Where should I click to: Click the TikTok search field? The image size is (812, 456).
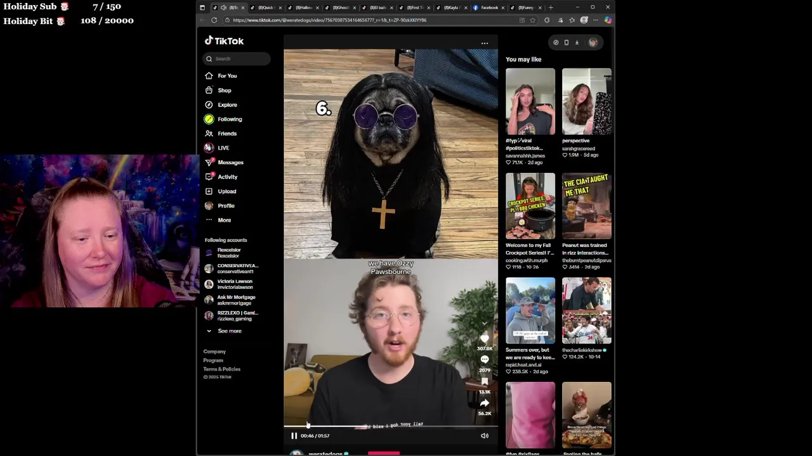(237, 59)
